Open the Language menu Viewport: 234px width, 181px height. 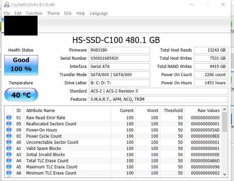(x=99, y=13)
